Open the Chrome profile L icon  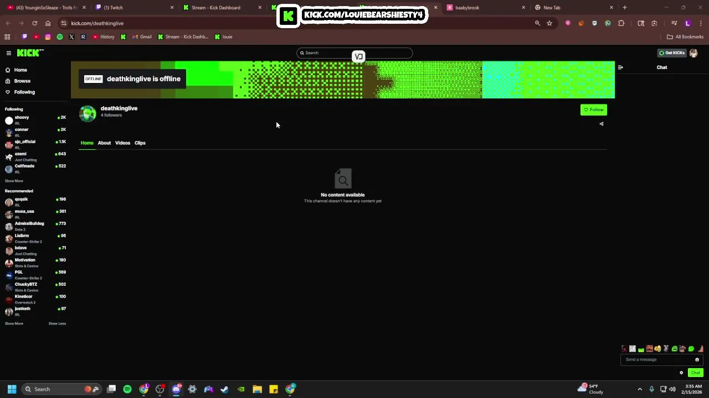point(687,23)
